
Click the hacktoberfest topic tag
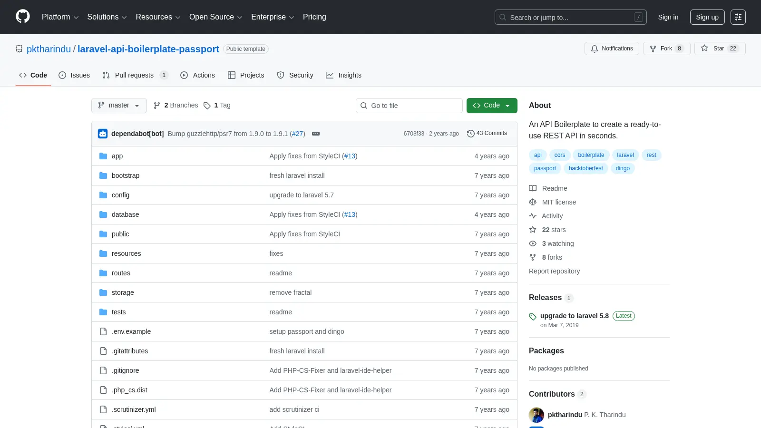(x=586, y=168)
